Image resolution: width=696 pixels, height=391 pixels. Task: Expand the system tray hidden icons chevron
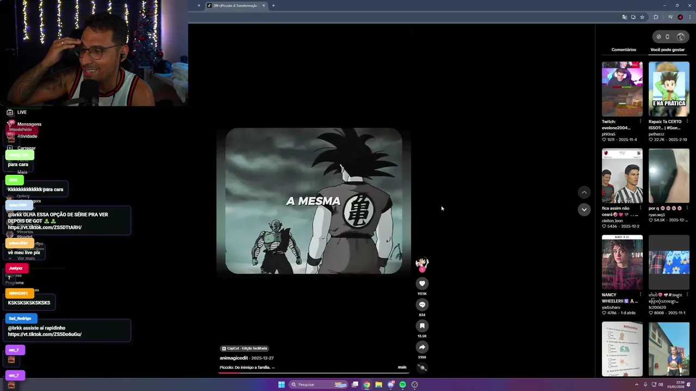[637, 384]
